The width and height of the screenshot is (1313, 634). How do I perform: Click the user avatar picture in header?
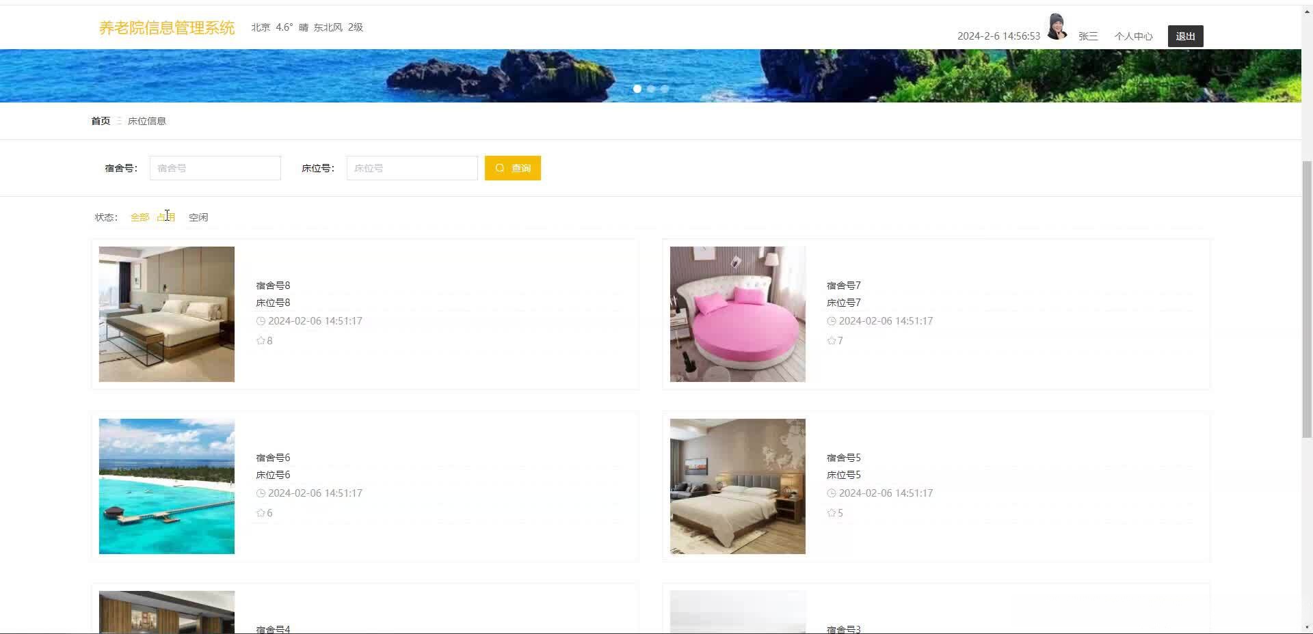(x=1057, y=27)
